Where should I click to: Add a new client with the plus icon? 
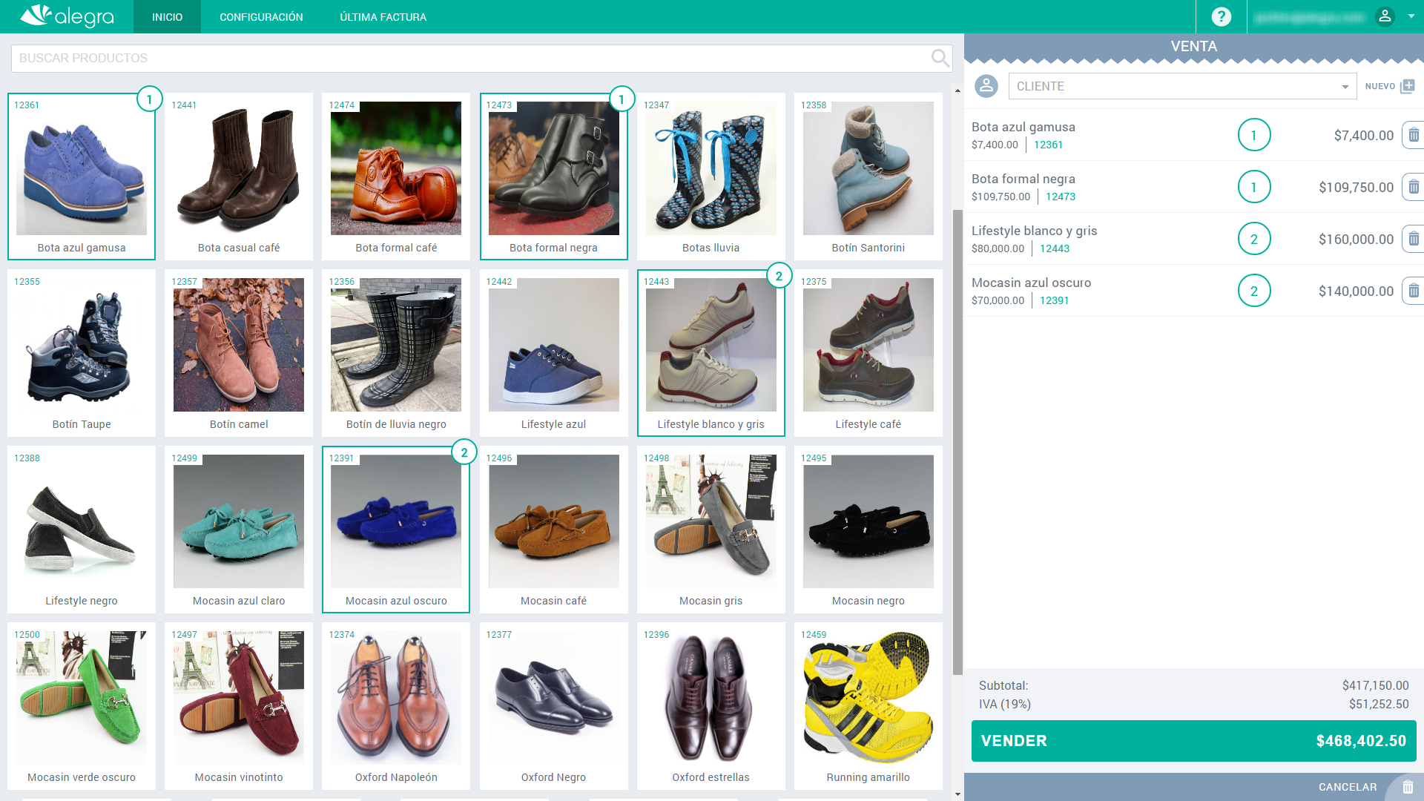click(1408, 86)
